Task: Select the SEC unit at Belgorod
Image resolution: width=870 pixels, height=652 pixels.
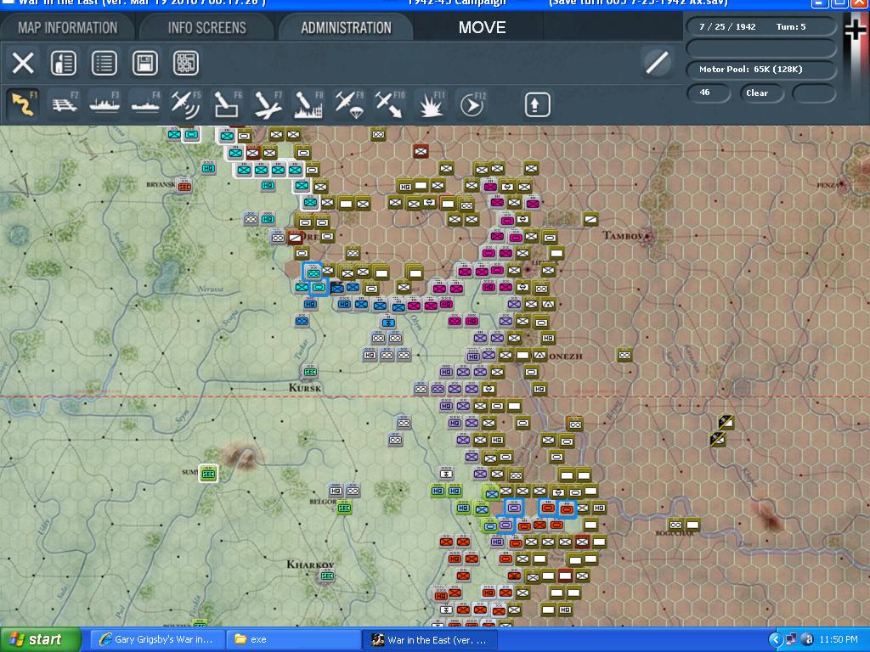Action: coord(344,508)
